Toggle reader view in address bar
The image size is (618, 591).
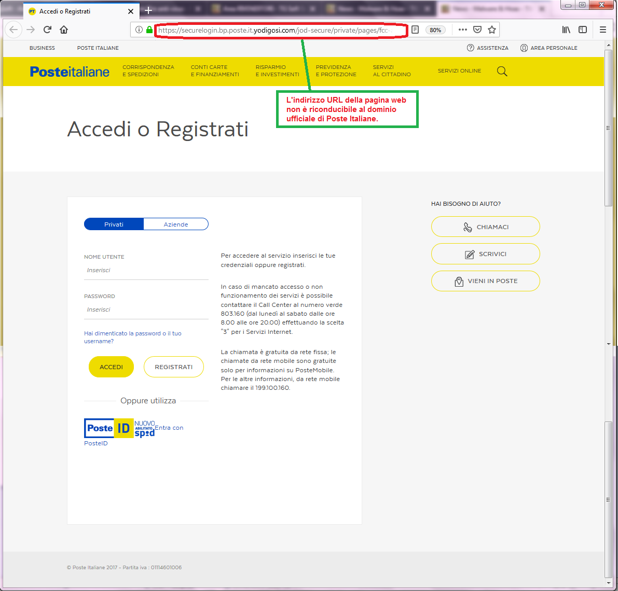tap(415, 30)
